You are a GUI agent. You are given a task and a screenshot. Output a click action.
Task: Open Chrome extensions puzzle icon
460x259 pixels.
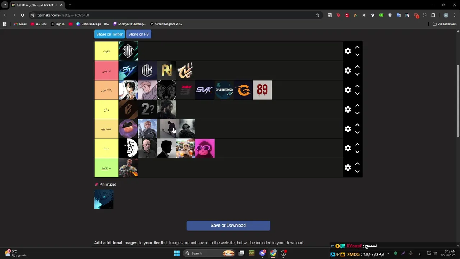tap(433, 15)
